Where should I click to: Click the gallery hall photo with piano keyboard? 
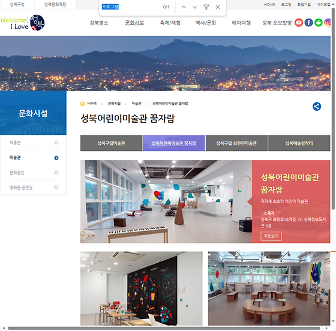(166, 202)
